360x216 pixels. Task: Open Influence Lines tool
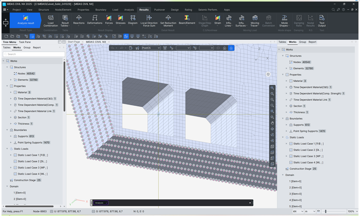(229, 21)
